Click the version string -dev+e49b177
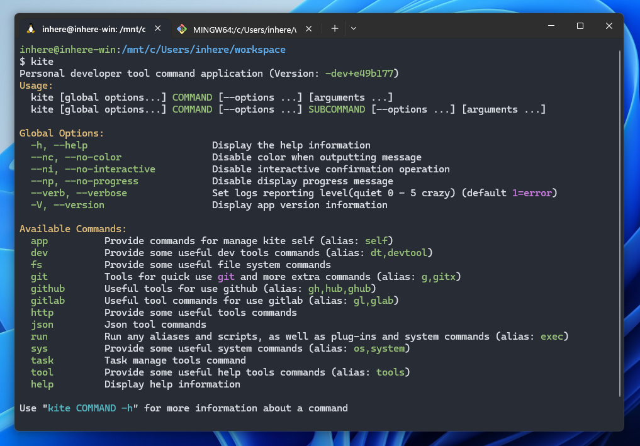The height and width of the screenshot is (446, 640). pyautogui.click(x=359, y=74)
